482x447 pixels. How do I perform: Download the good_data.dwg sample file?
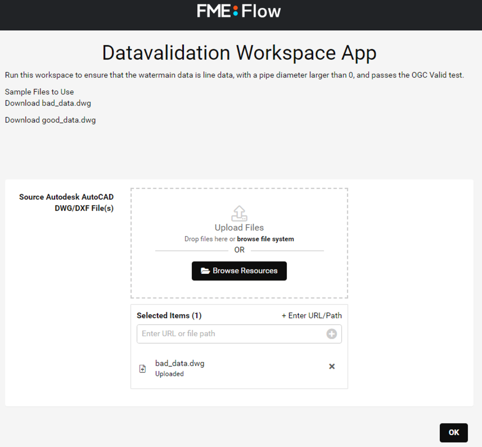(x=50, y=120)
